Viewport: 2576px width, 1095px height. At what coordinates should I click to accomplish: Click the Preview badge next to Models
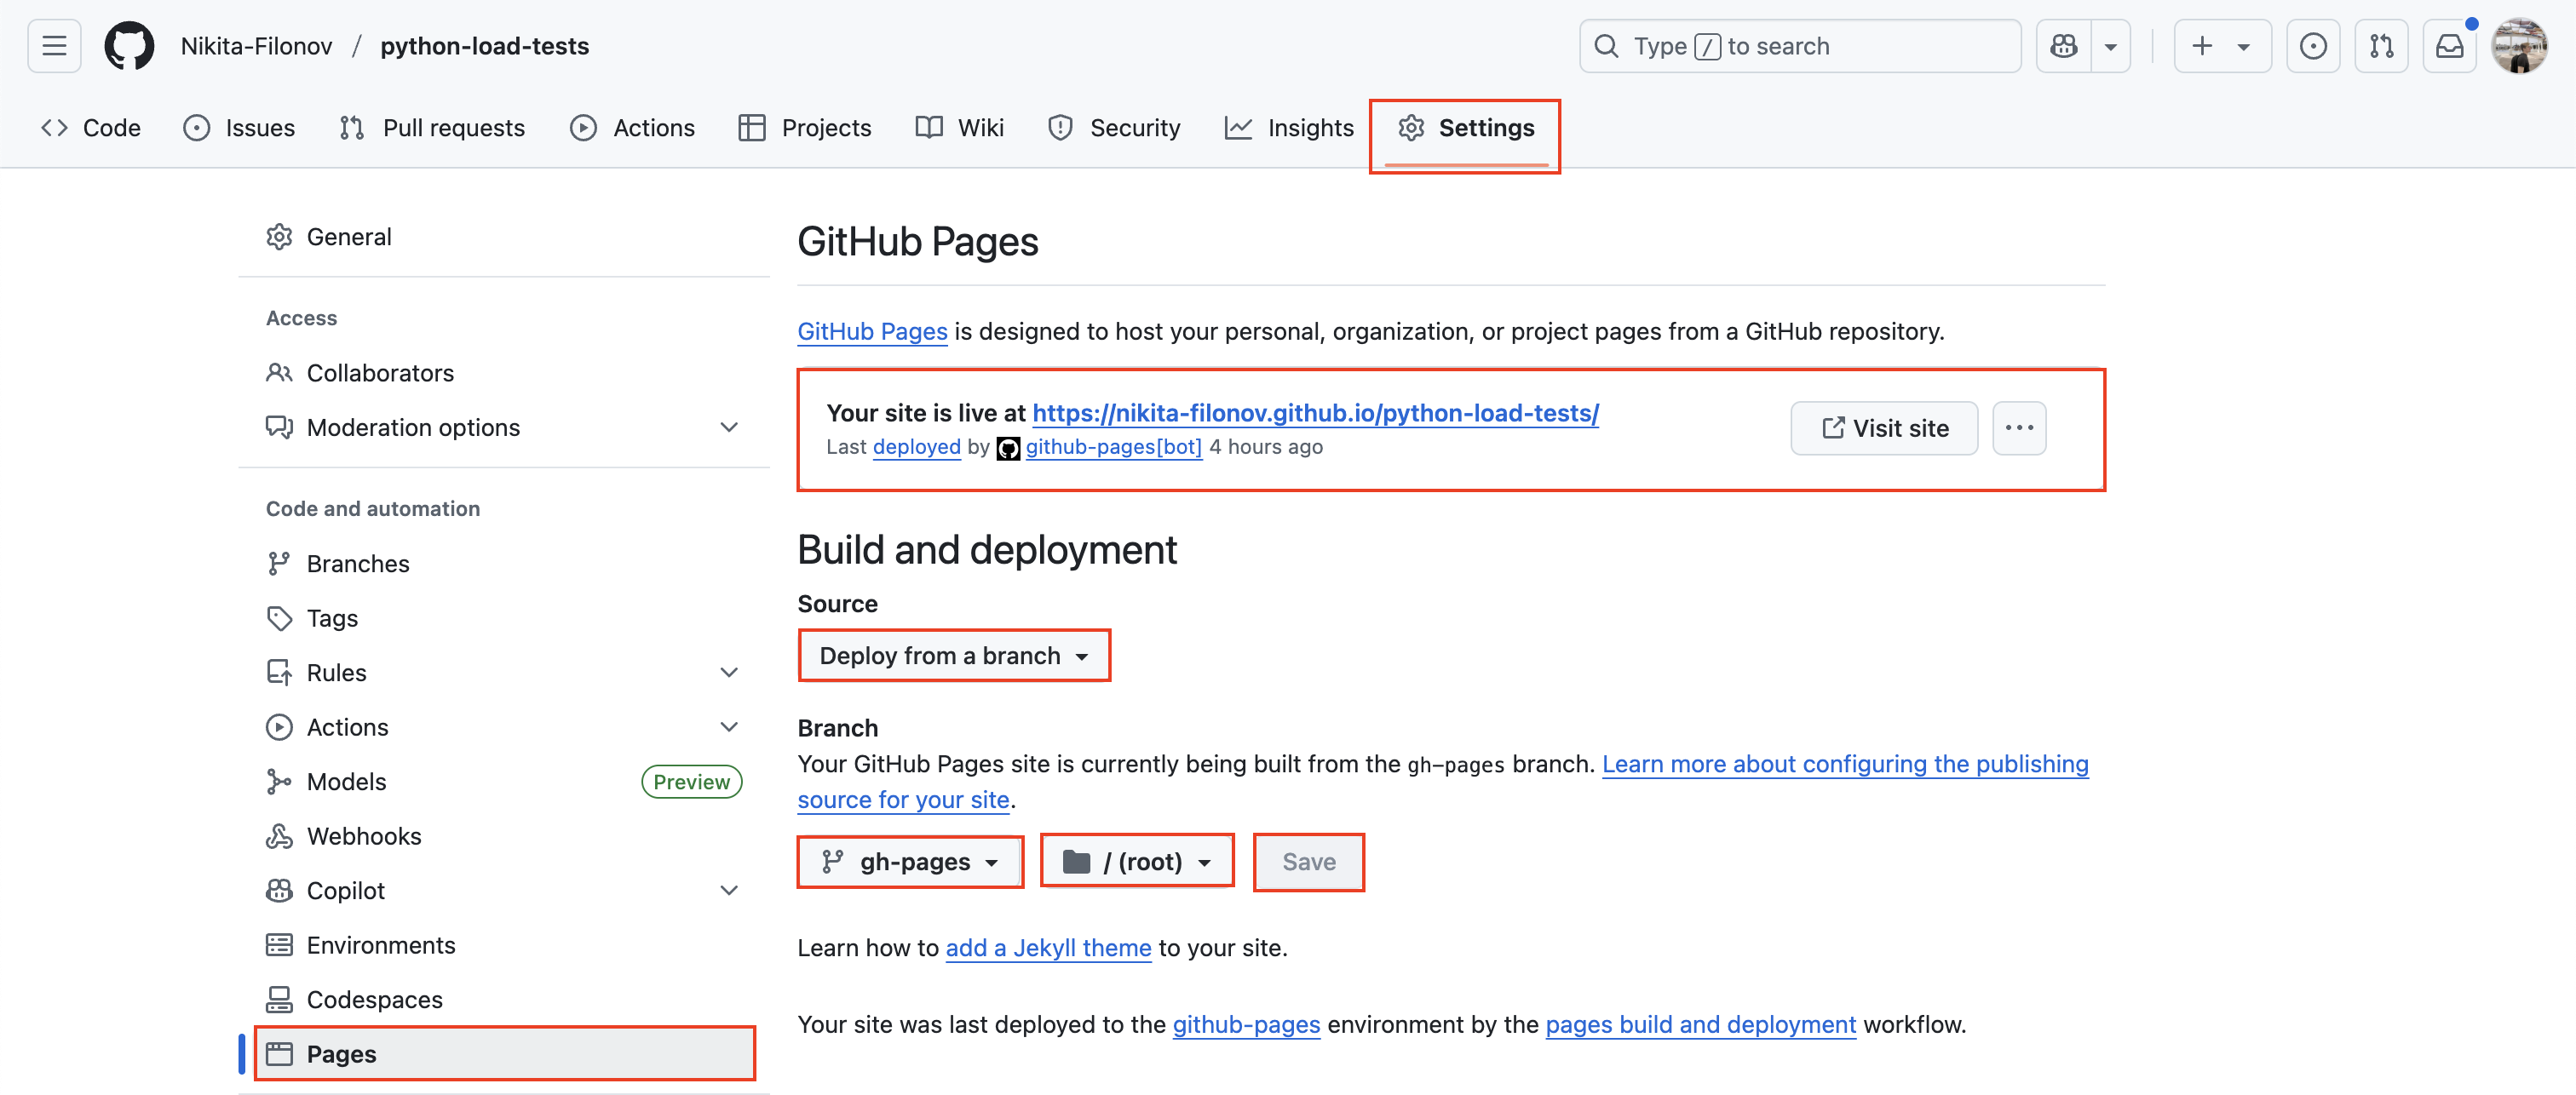click(x=691, y=782)
